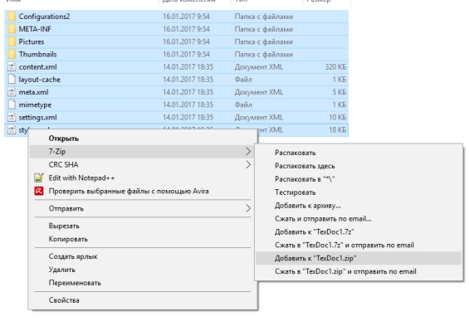Select the Configurations2 folder icon
Image resolution: width=469 pixels, height=321 pixels.
pos(12,17)
